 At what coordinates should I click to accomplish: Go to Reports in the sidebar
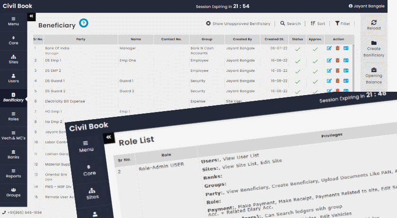(13, 173)
